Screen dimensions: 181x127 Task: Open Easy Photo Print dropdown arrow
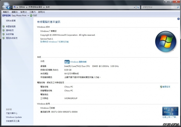pyautogui.click(x=28, y=16)
